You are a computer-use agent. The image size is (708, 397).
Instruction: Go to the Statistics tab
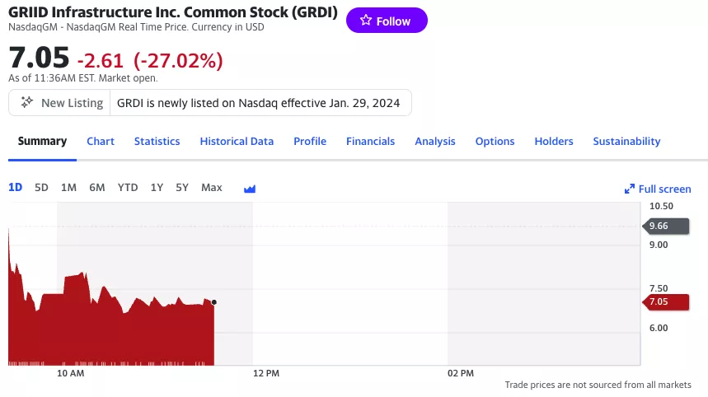click(x=157, y=142)
